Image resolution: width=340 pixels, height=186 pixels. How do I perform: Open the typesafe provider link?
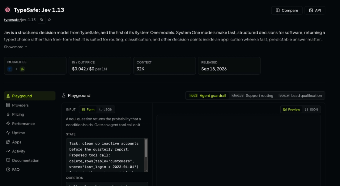tap(12, 20)
